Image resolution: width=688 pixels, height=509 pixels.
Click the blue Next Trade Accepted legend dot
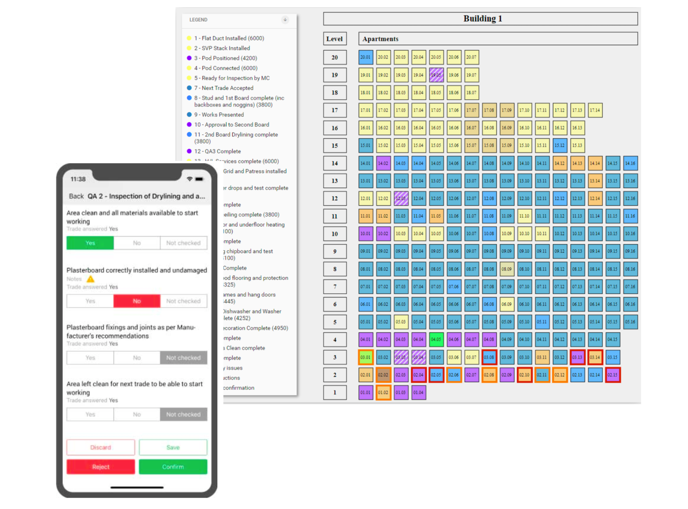189,88
